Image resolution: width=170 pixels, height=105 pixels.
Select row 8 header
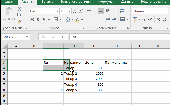click(x=4, y=90)
